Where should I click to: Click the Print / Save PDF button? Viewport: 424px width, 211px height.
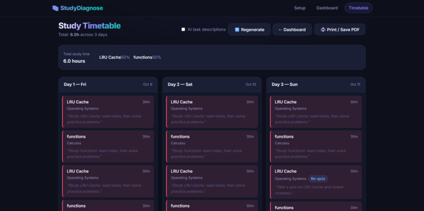click(x=340, y=29)
